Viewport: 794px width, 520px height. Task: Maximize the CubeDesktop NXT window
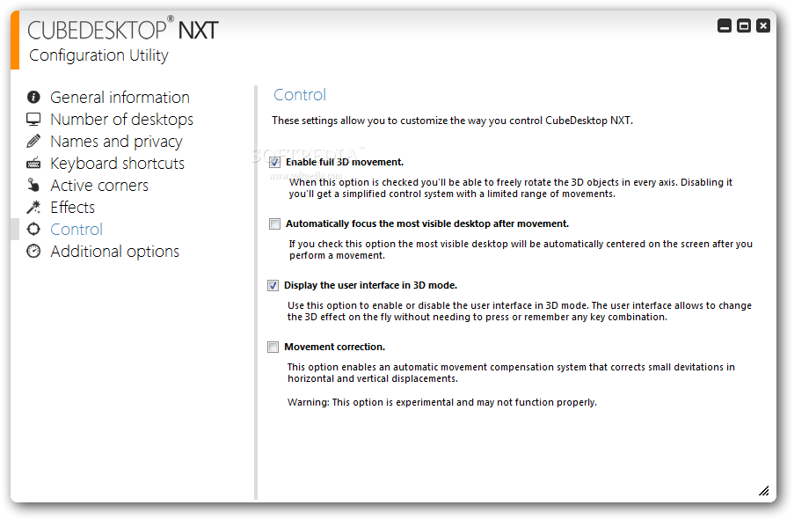744,26
